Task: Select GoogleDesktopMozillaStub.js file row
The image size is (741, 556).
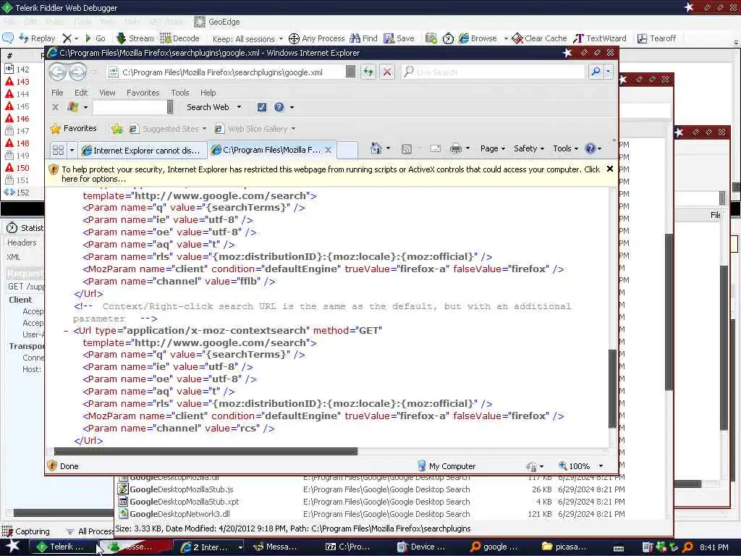Action: click(x=371, y=489)
